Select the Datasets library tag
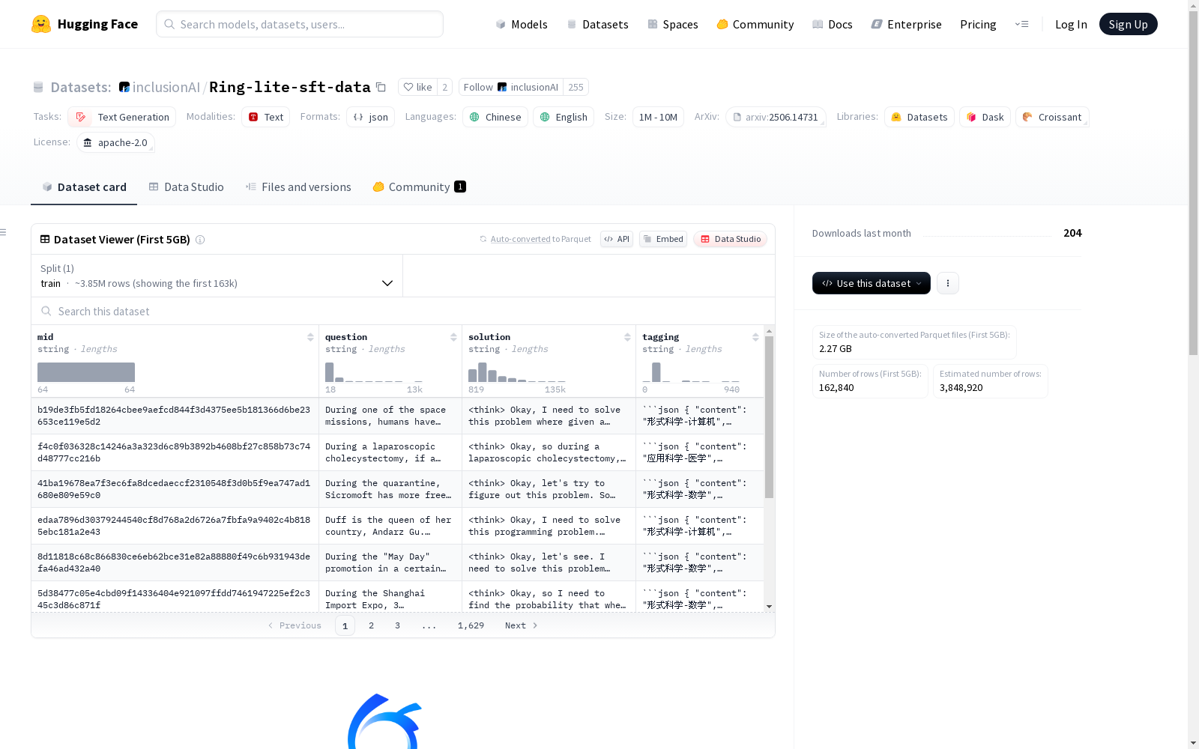Image resolution: width=1199 pixels, height=749 pixels. tap(919, 117)
